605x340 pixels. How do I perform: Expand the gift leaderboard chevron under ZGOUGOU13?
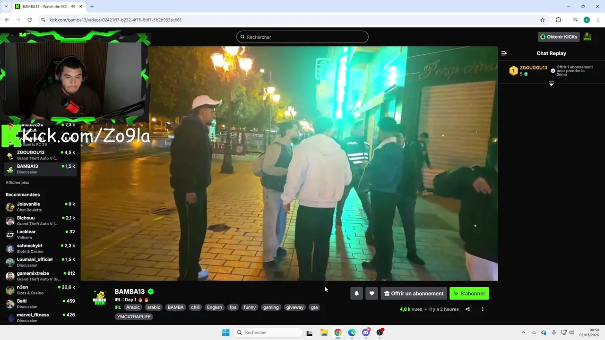pos(551,84)
